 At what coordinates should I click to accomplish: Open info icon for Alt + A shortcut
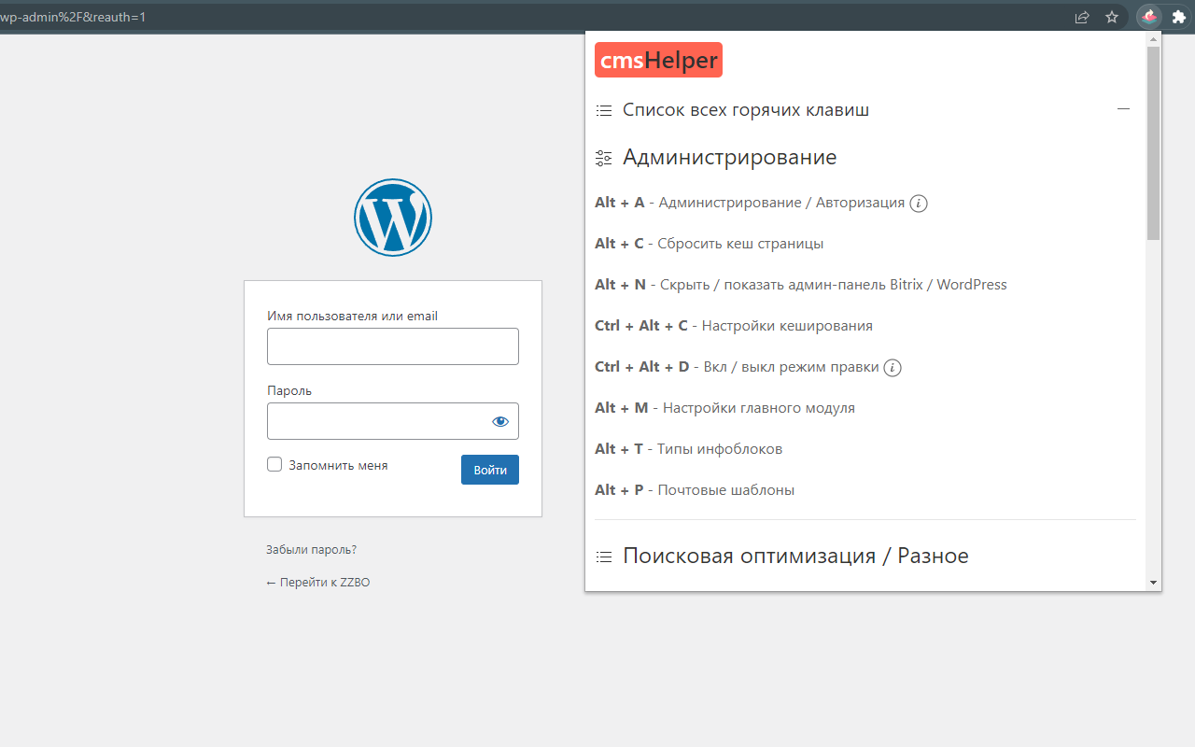919,203
